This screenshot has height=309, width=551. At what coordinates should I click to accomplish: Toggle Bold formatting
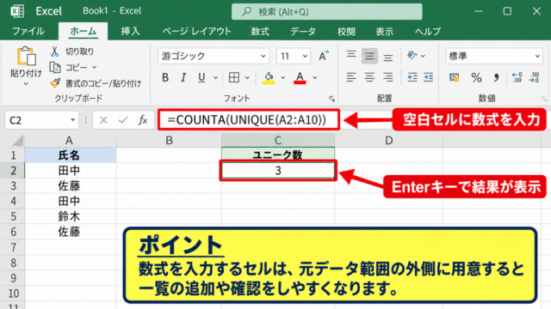165,77
